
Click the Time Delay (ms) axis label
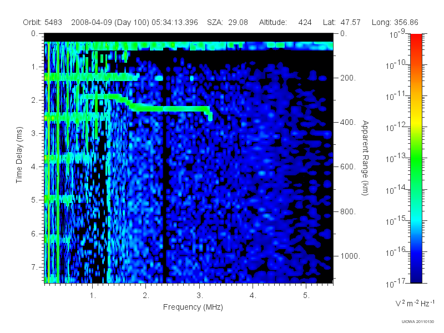(x=19, y=155)
